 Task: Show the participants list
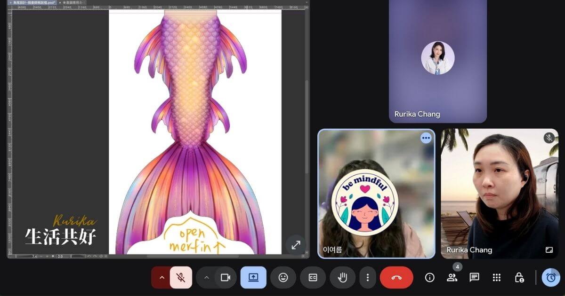click(452, 277)
